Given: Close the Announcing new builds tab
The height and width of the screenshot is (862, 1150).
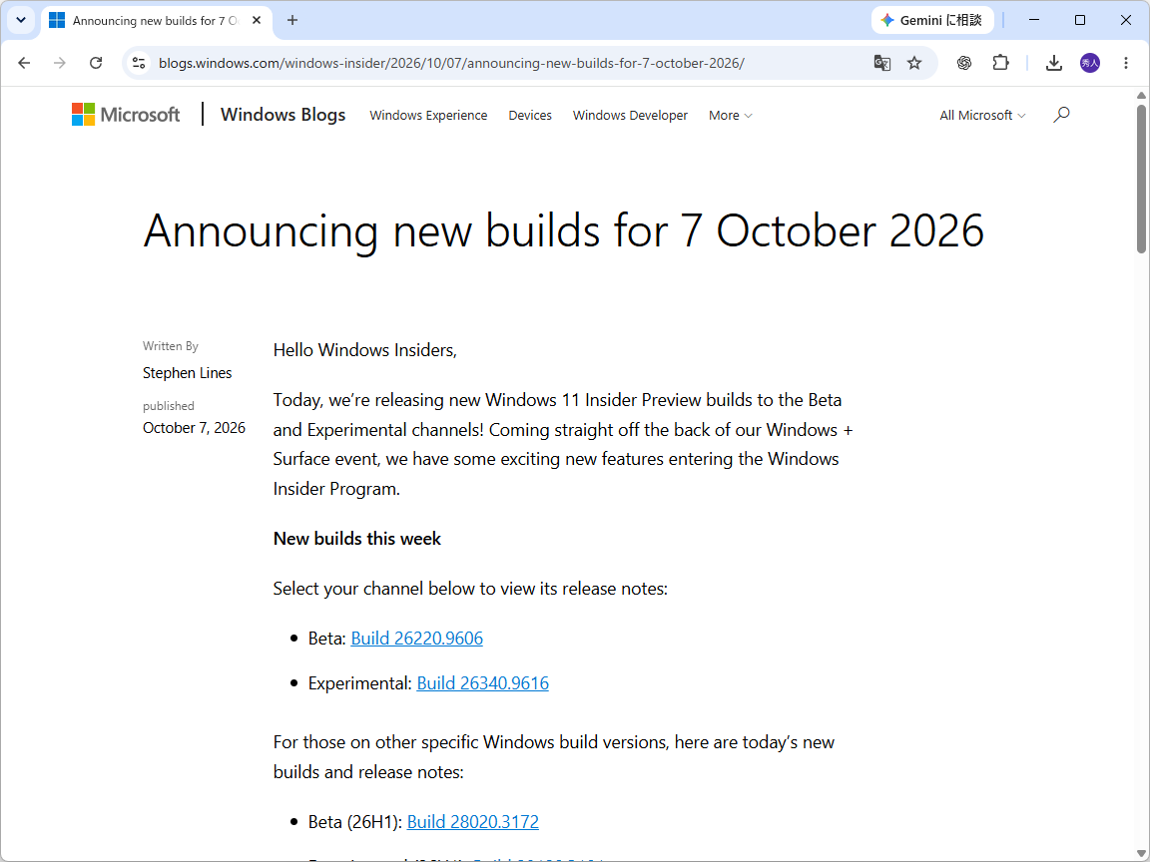Looking at the screenshot, I should [257, 21].
